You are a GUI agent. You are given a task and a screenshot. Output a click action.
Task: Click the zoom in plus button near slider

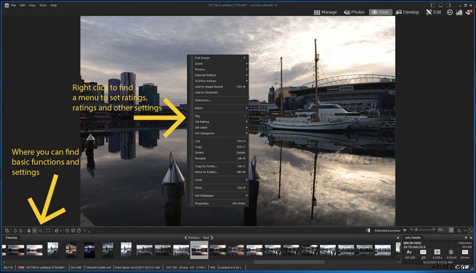[433, 230]
